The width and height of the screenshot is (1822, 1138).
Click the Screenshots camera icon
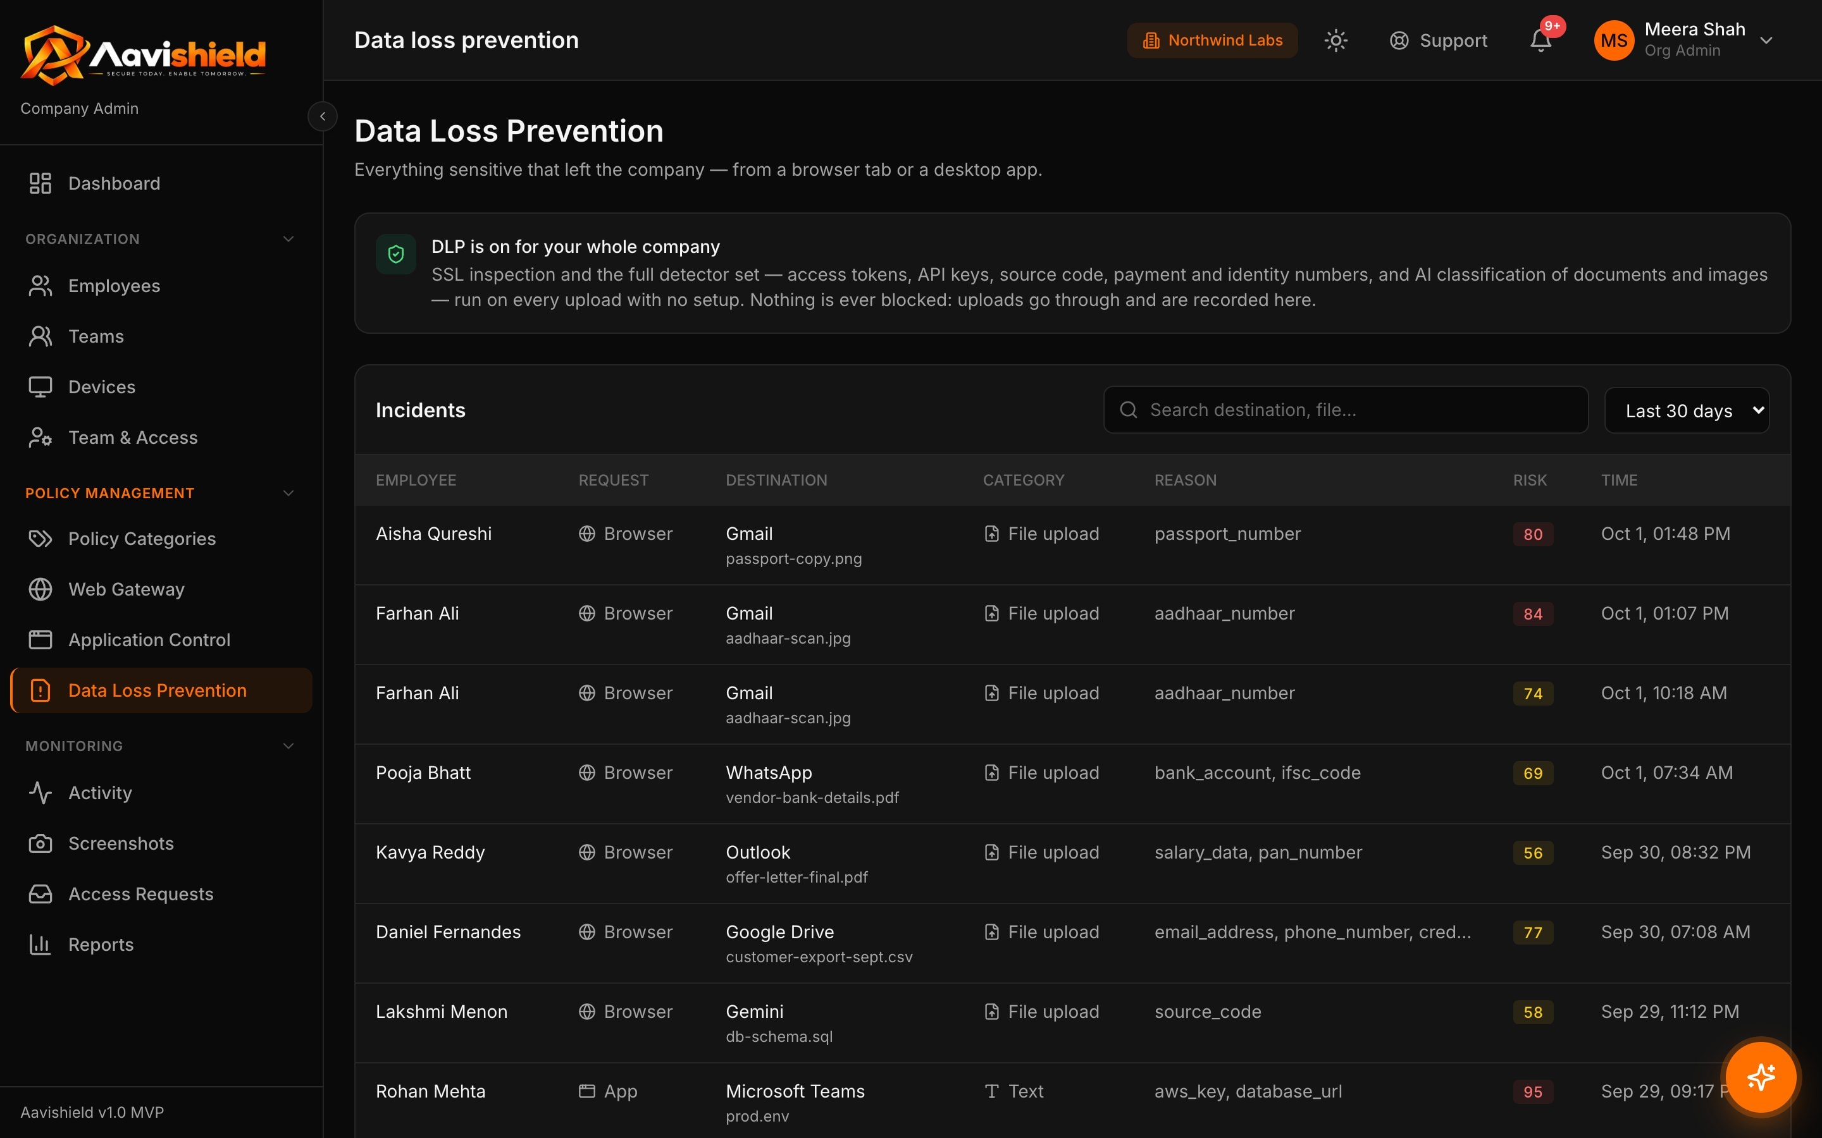40,843
